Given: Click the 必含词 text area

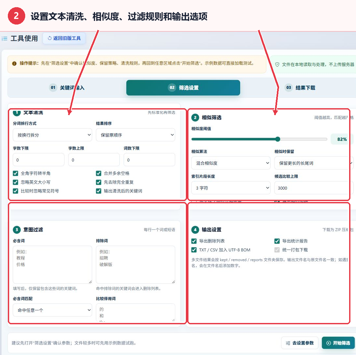Looking at the screenshot, I should tap(52, 264).
